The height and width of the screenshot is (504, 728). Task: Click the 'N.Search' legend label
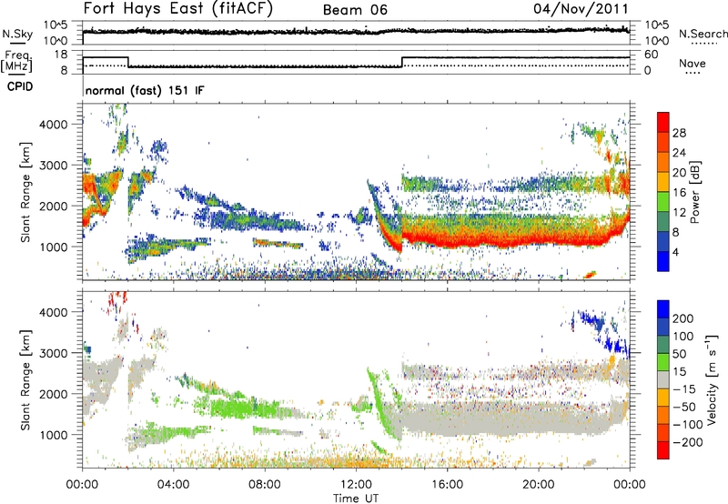(703, 34)
